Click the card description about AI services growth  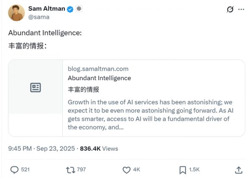click(150, 114)
